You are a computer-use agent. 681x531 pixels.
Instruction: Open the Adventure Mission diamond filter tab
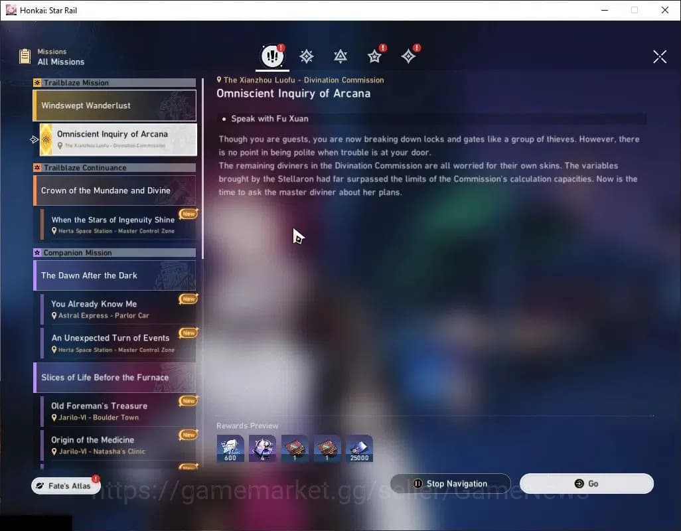pyautogui.click(x=408, y=56)
